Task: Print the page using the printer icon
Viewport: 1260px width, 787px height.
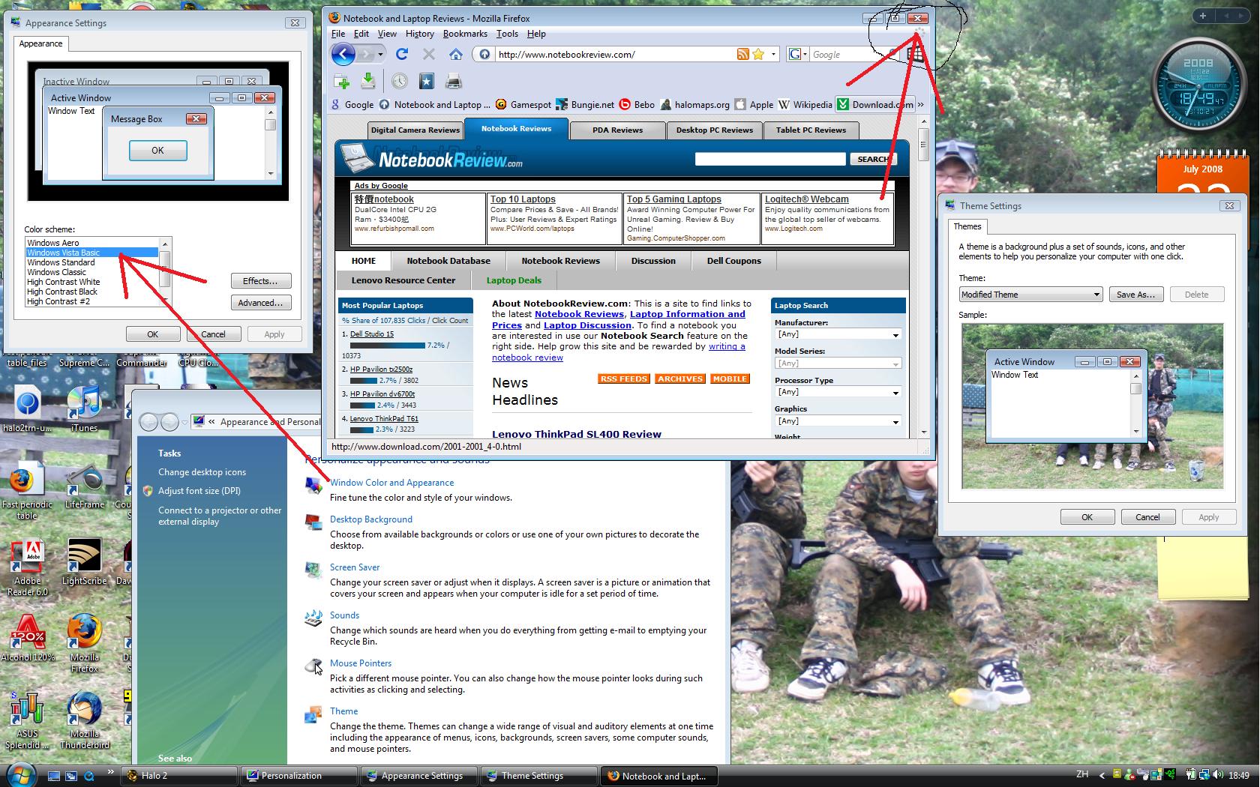Action: pos(453,81)
